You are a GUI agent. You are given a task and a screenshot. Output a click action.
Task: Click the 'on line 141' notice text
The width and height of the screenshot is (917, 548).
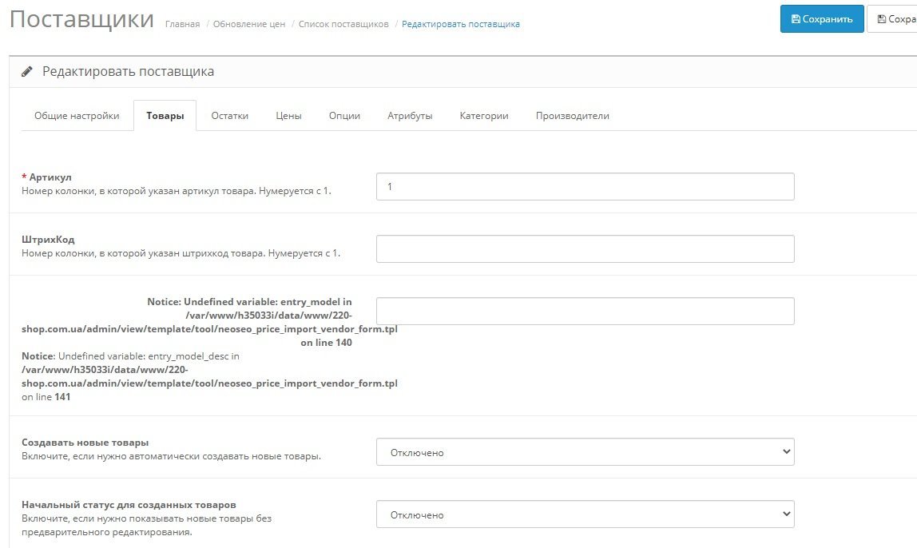click(46, 397)
